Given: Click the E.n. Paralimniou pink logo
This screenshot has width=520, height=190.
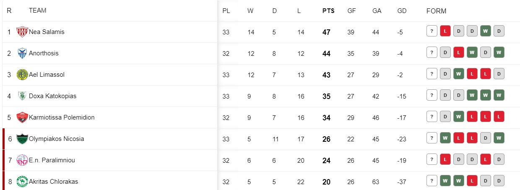Looking at the screenshot, I should coord(22,160).
